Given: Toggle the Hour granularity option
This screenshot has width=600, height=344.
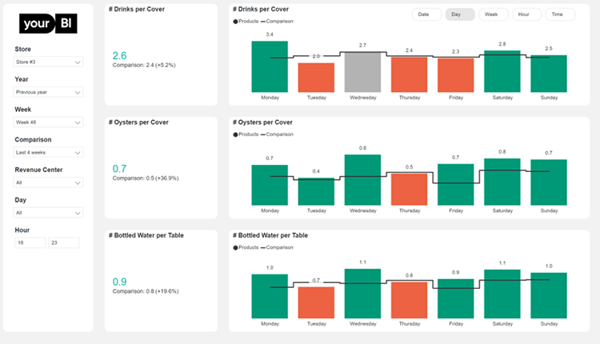Looking at the screenshot, I should coord(524,14).
